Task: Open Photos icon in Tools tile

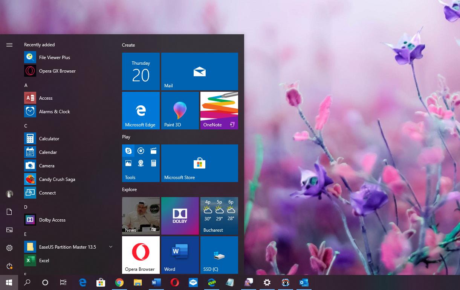Action: [x=128, y=163]
